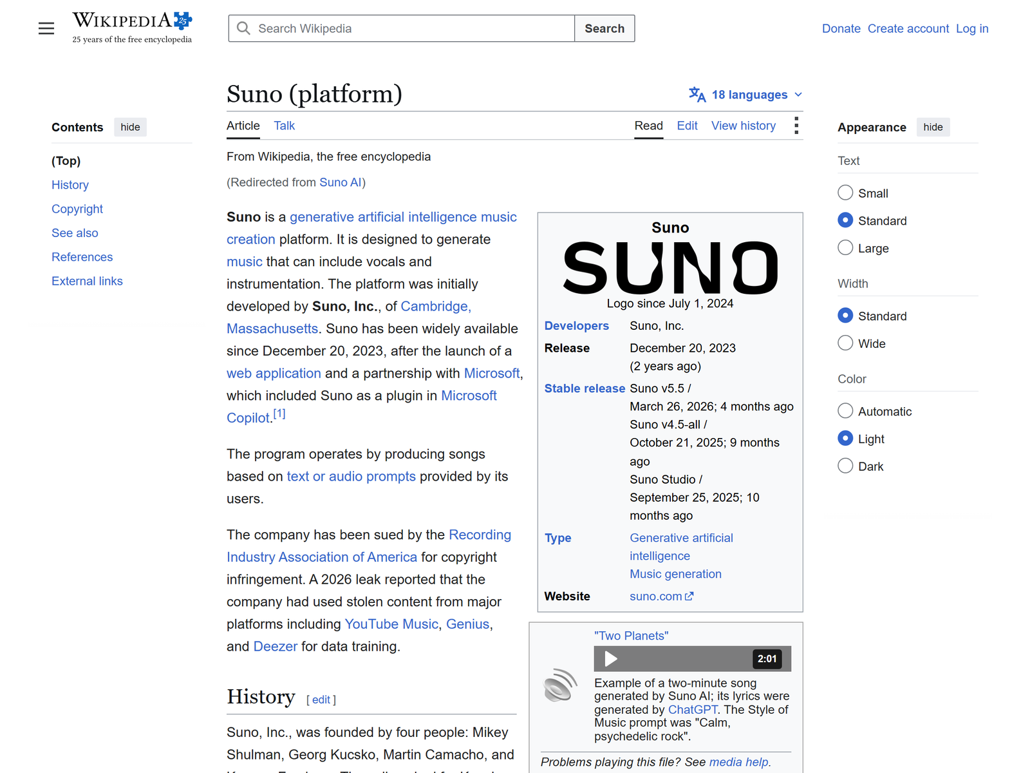Select Light color mode
The width and height of the screenshot is (1030, 773).
[845, 438]
